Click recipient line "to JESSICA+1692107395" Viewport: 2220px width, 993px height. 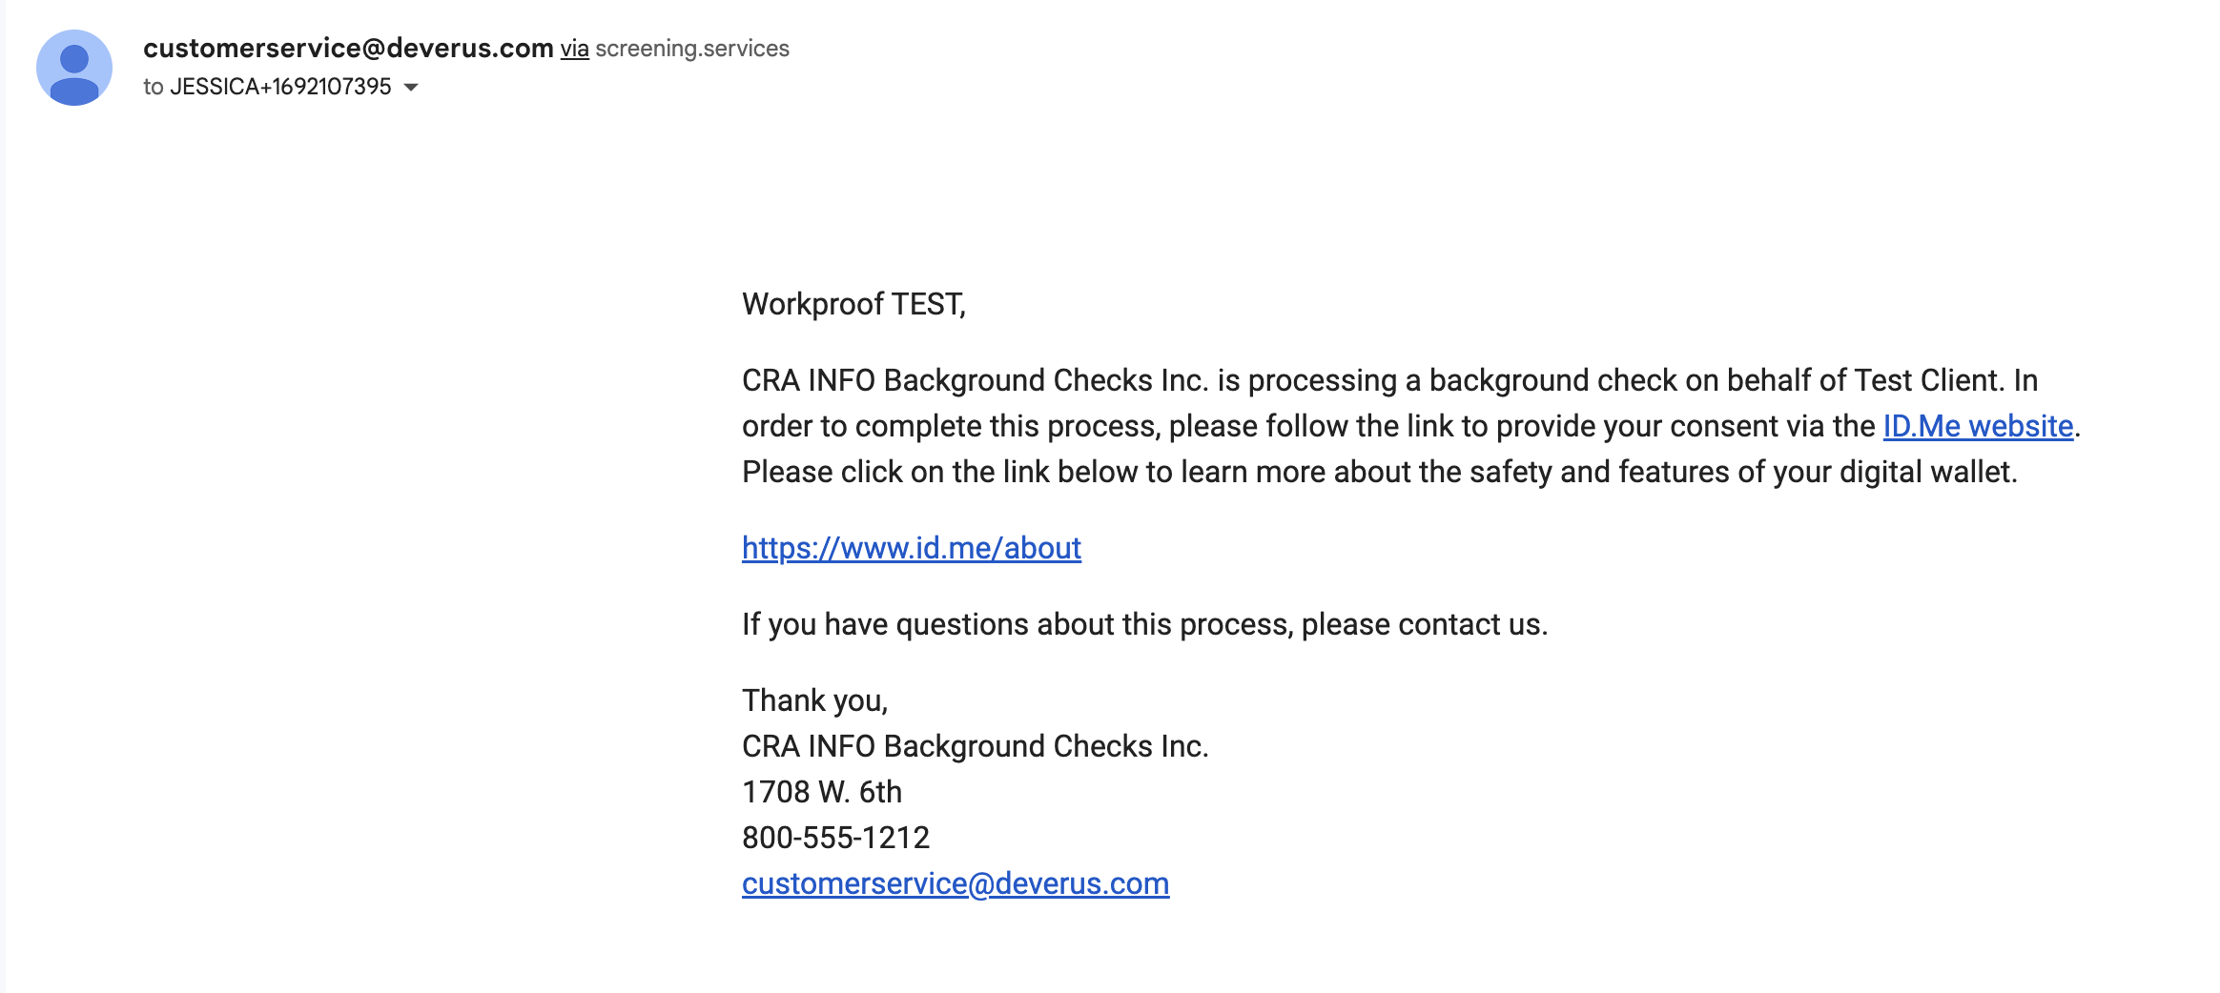pyautogui.click(x=267, y=87)
